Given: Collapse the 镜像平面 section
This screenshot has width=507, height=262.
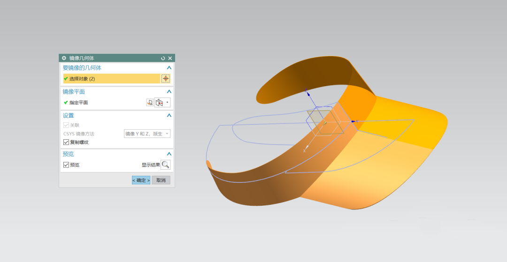Looking at the screenshot, I should click(x=169, y=92).
